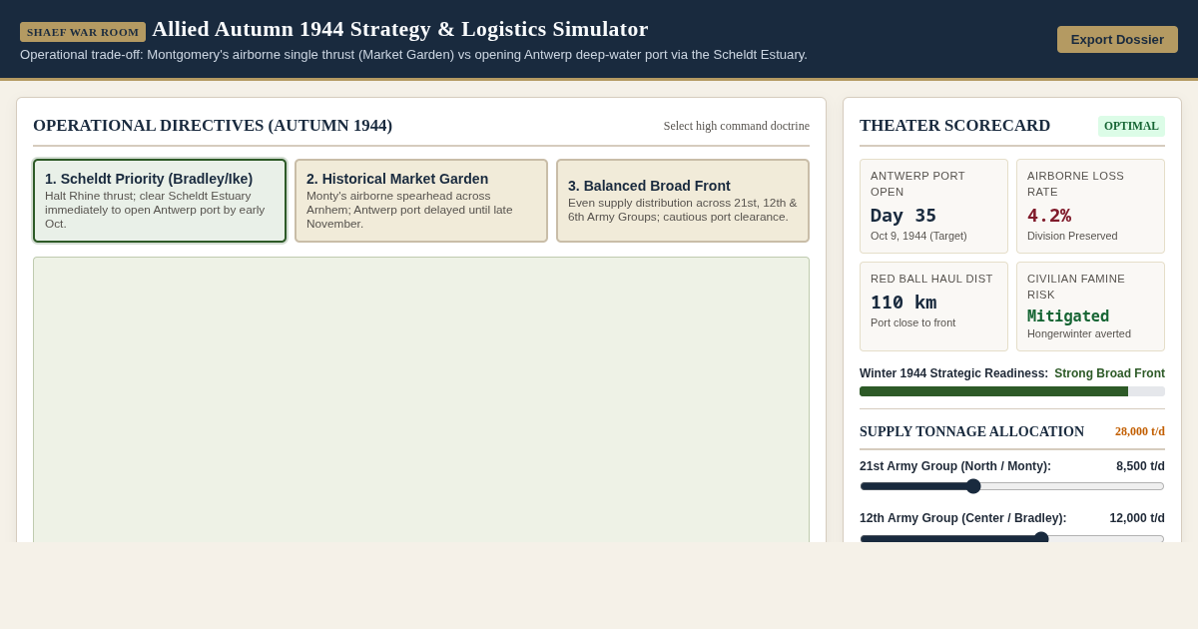Click the '4.2%' loss rate value
Screen dimensions: 1198x629
(x=1049, y=215)
